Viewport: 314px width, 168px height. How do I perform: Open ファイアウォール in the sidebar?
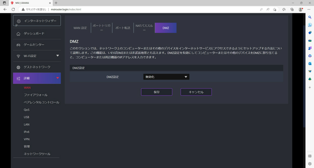36,95
